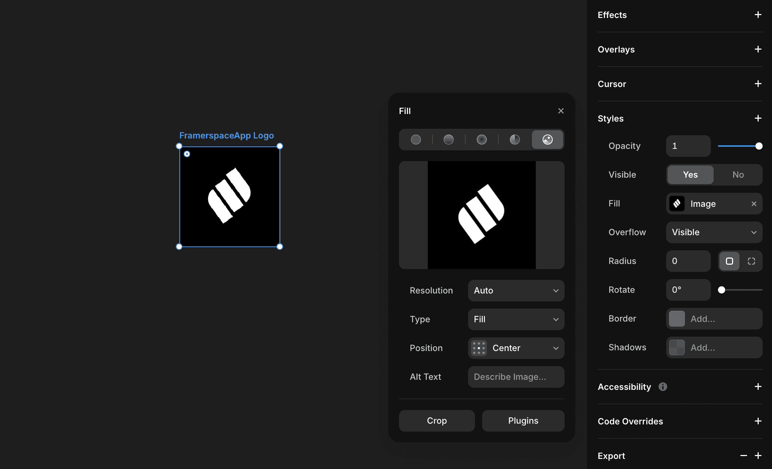772x469 pixels.
Task: Open the Resolution dropdown set to Auto
Action: (516, 291)
